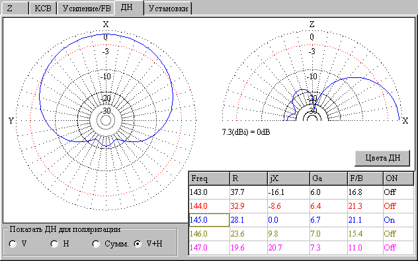The height and width of the screenshot is (261, 418).
Task: Switch to the Z tab
Action: (x=15, y=8)
